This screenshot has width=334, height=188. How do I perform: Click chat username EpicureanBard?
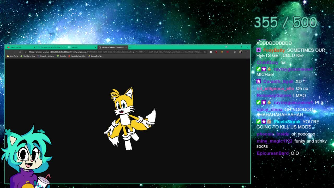[273, 153]
